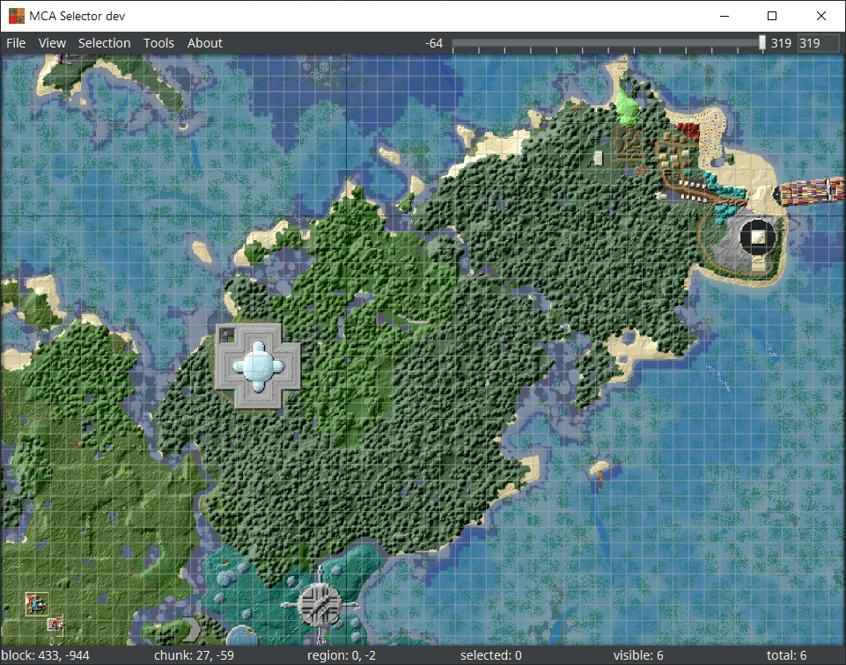
Task: Open the File menu
Action: point(15,42)
